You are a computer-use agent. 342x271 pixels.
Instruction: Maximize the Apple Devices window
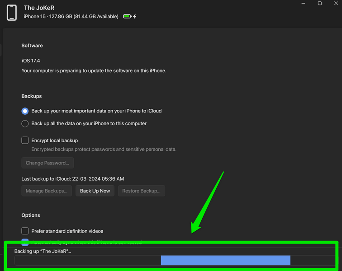coord(319,4)
